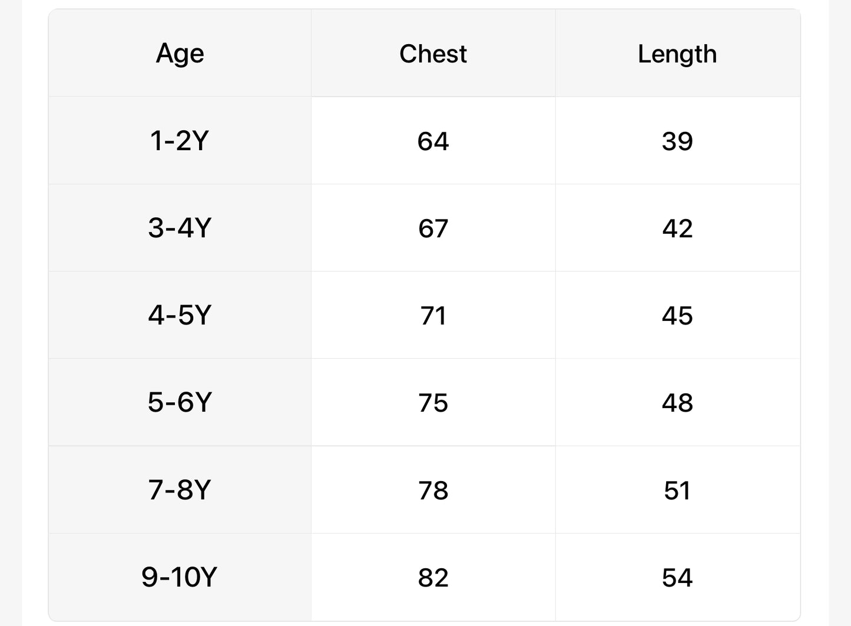Select the 4-5Y age row label

click(x=180, y=315)
